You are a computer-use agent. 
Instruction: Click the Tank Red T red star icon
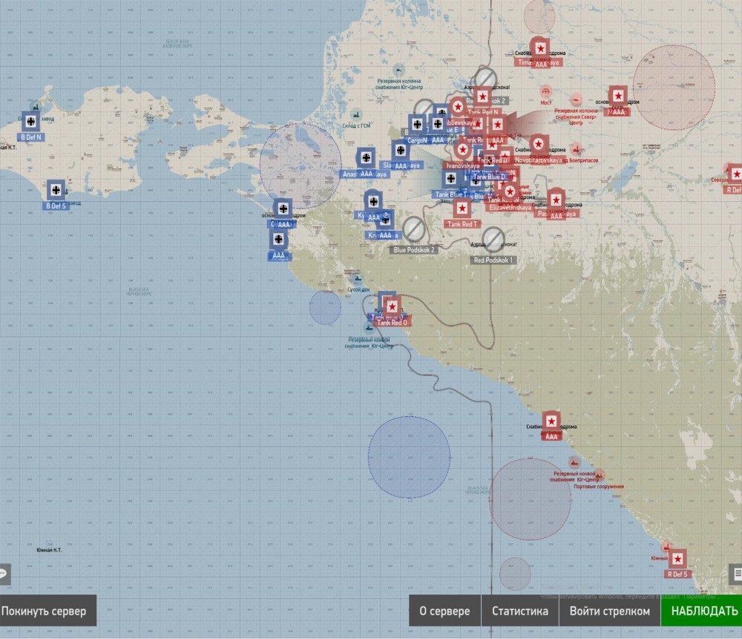click(462, 209)
